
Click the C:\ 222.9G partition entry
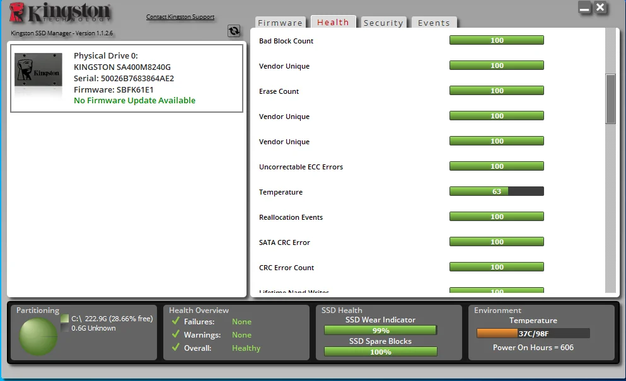click(112, 319)
